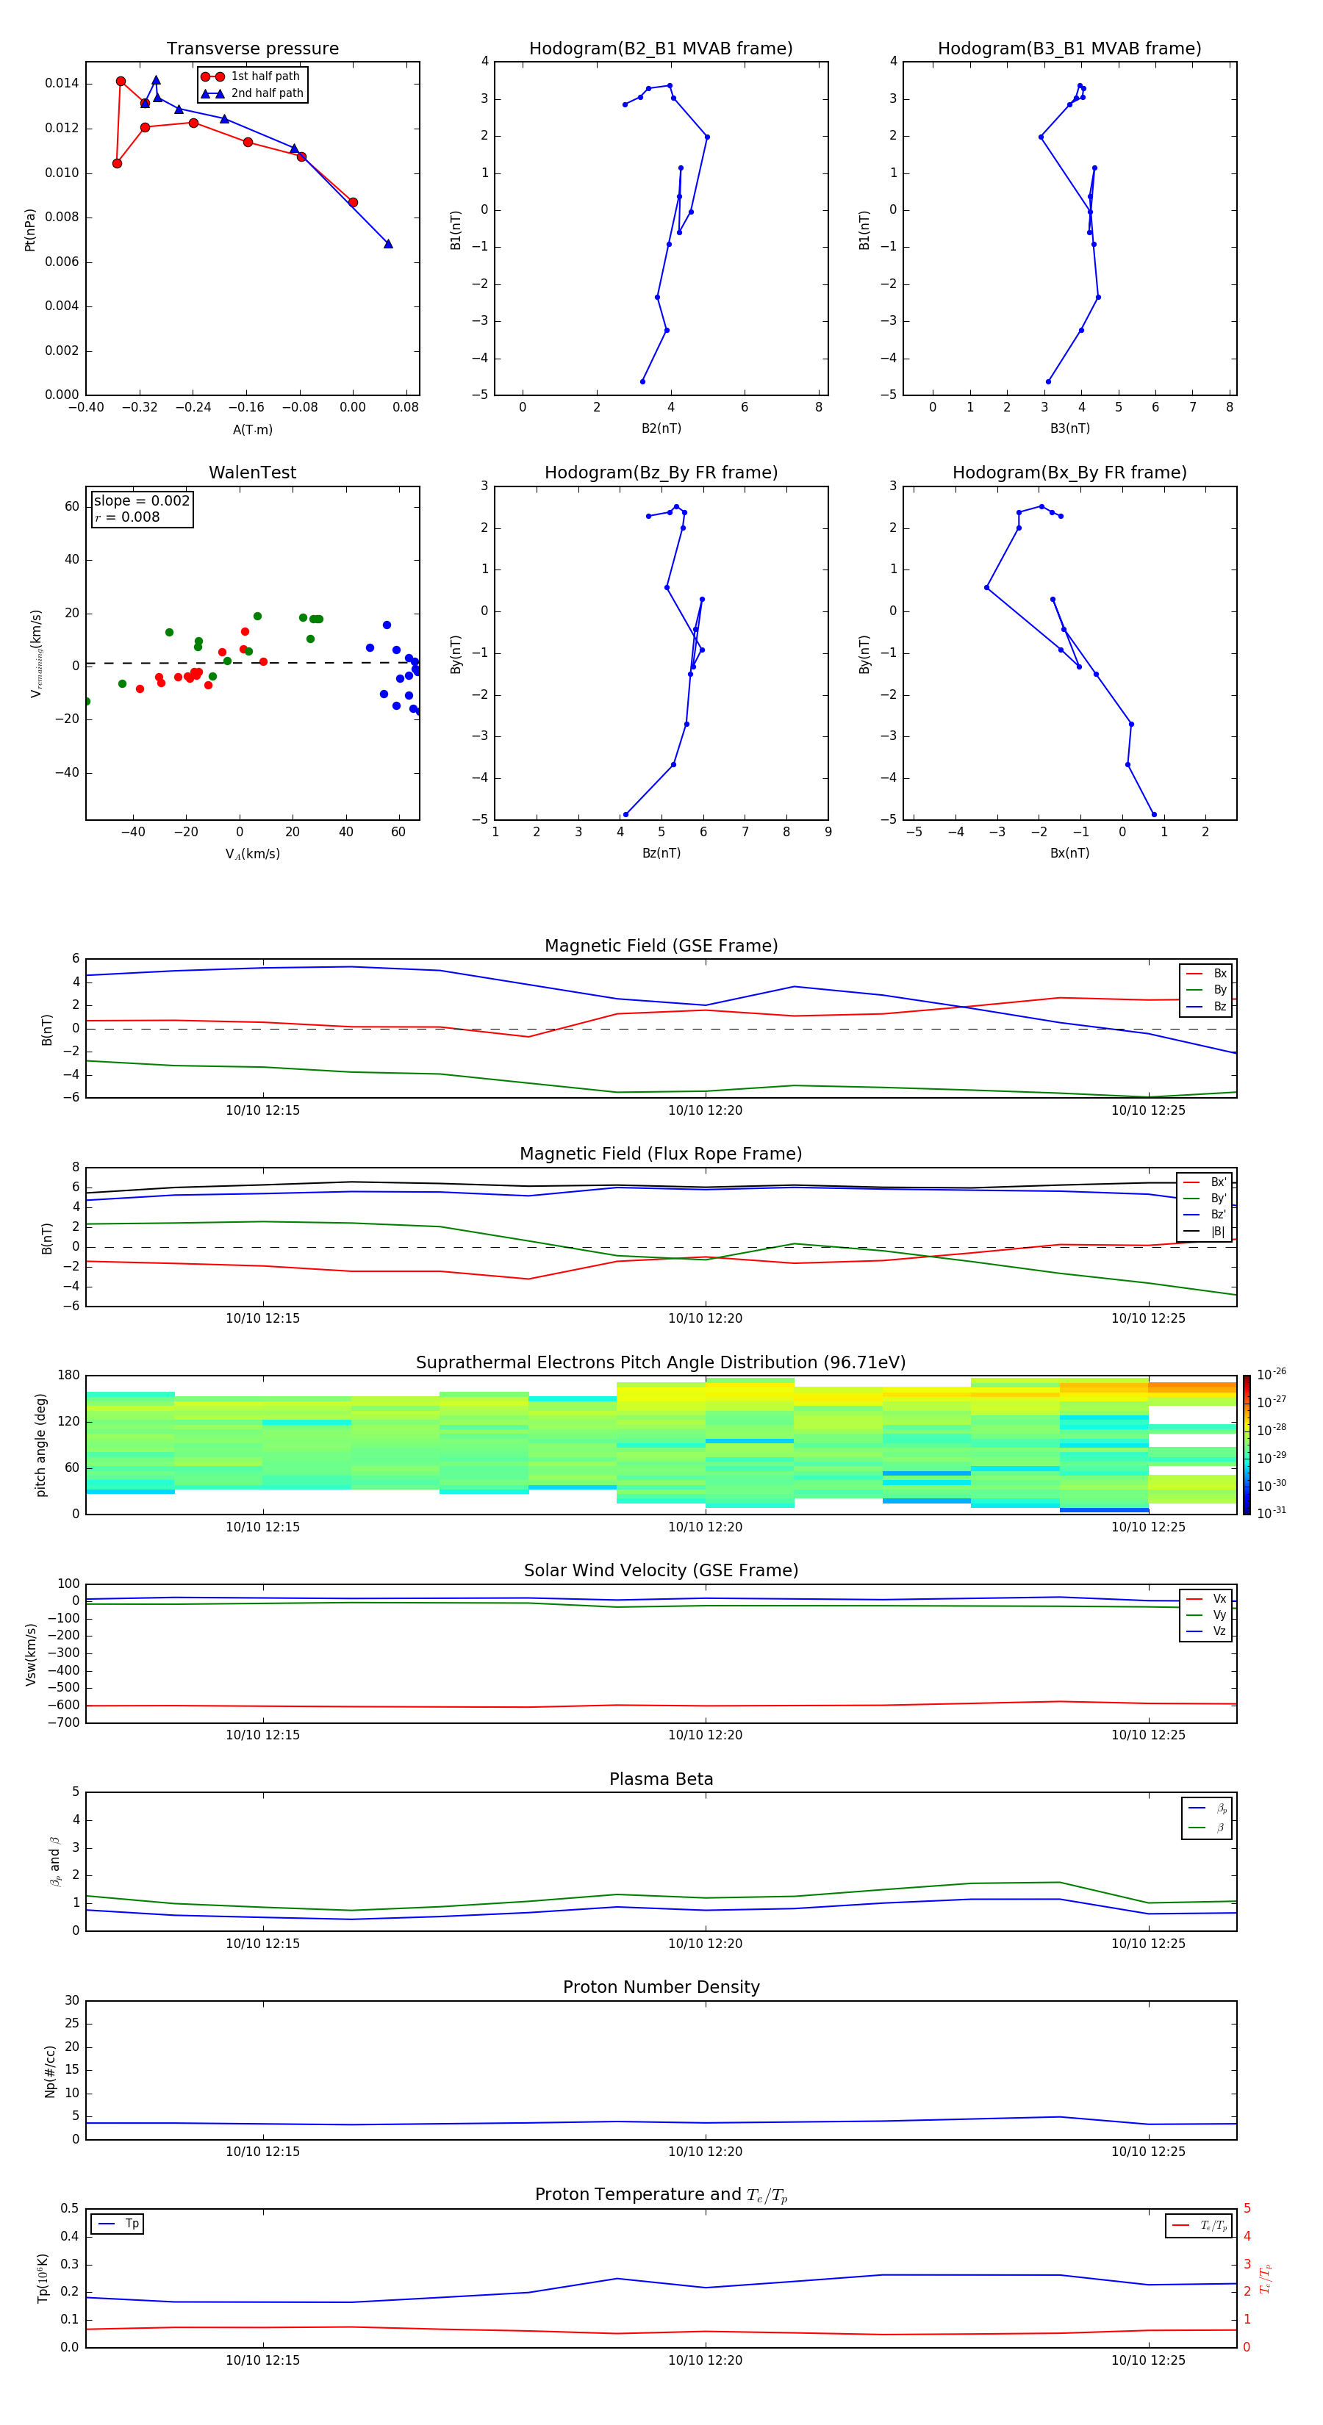Click the 'Vx' legend entry
Image resolution: width=1323 pixels, height=2425 pixels.
[1206, 1598]
